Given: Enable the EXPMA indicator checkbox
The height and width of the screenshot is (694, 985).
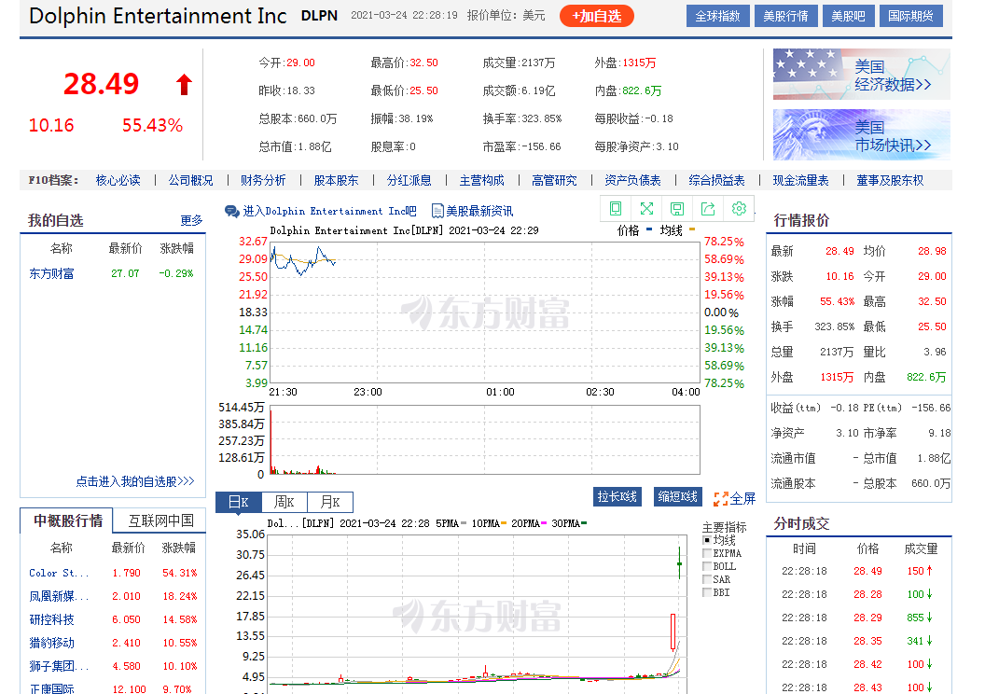Looking at the screenshot, I should tap(707, 553).
